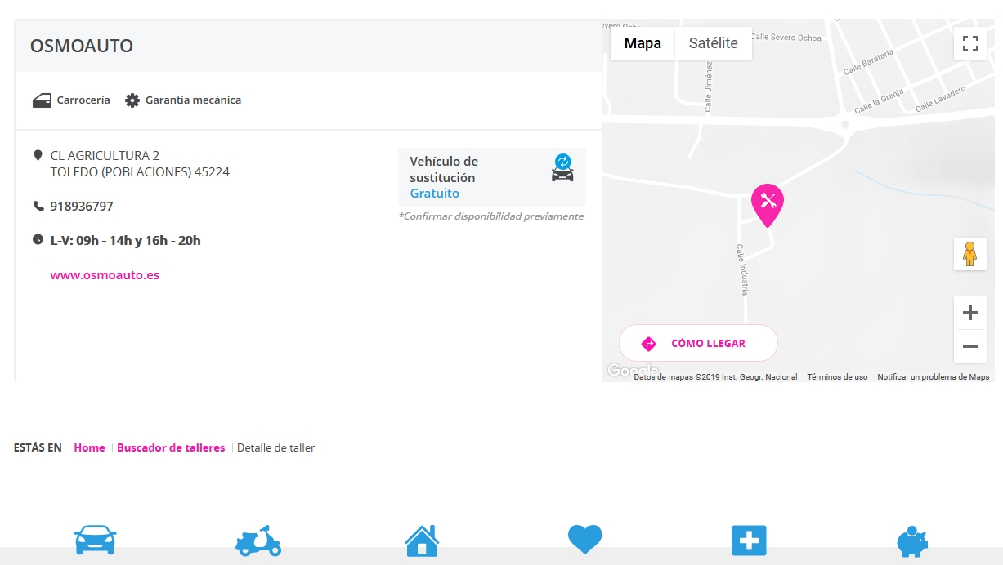Click the substitute vehicle car icon
1003x565 pixels.
tap(562, 167)
